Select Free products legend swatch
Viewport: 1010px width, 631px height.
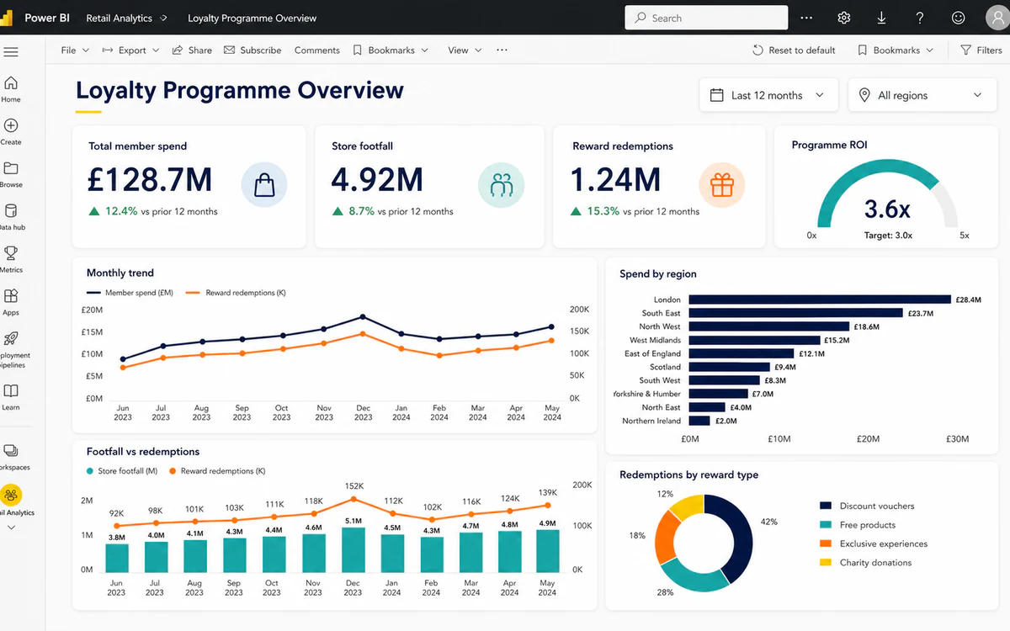tap(826, 525)
